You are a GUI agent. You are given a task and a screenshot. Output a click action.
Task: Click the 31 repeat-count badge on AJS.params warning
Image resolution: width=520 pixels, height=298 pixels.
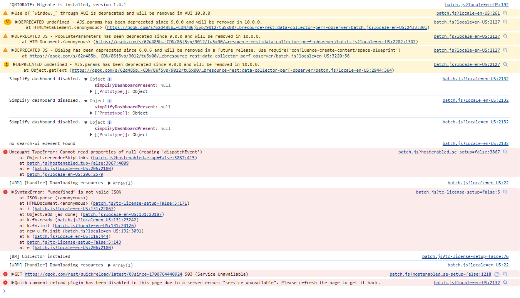(8, 22)
